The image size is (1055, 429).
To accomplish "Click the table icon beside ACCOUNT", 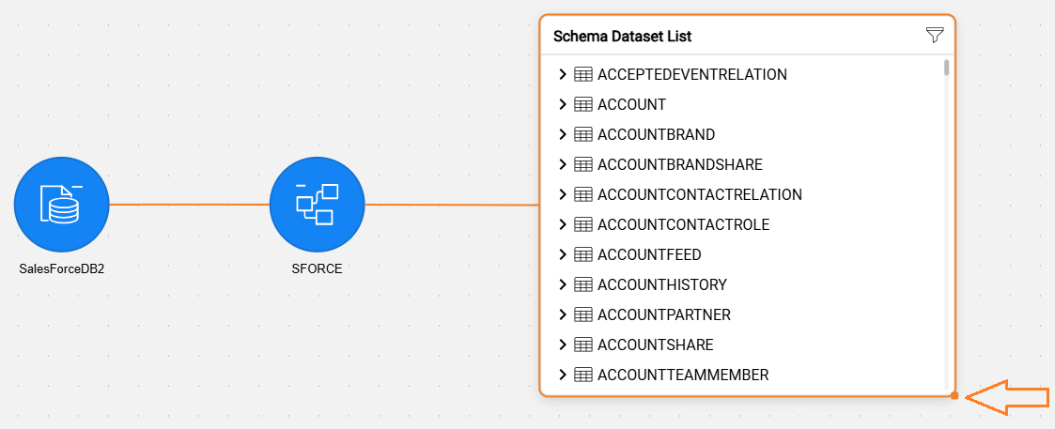I will 582,104.
